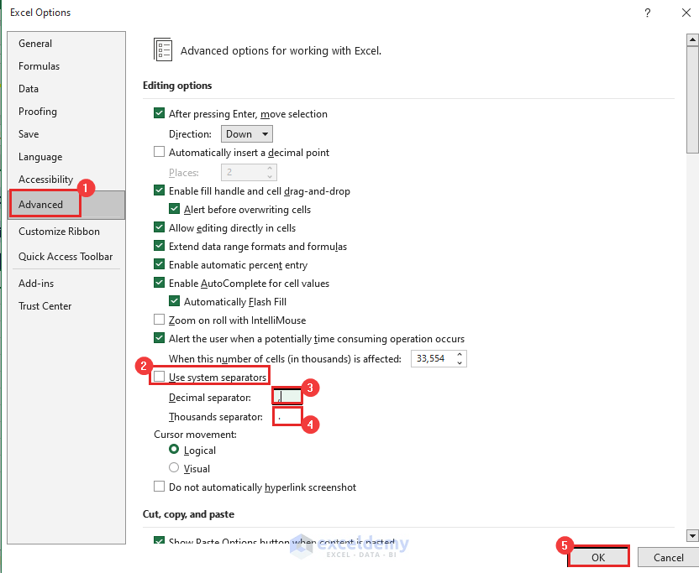Click the up arrow on the 33,554 spinner
The width and height of the screenshot is (699, 573).
pyautogui.click(x=459, y=353)
